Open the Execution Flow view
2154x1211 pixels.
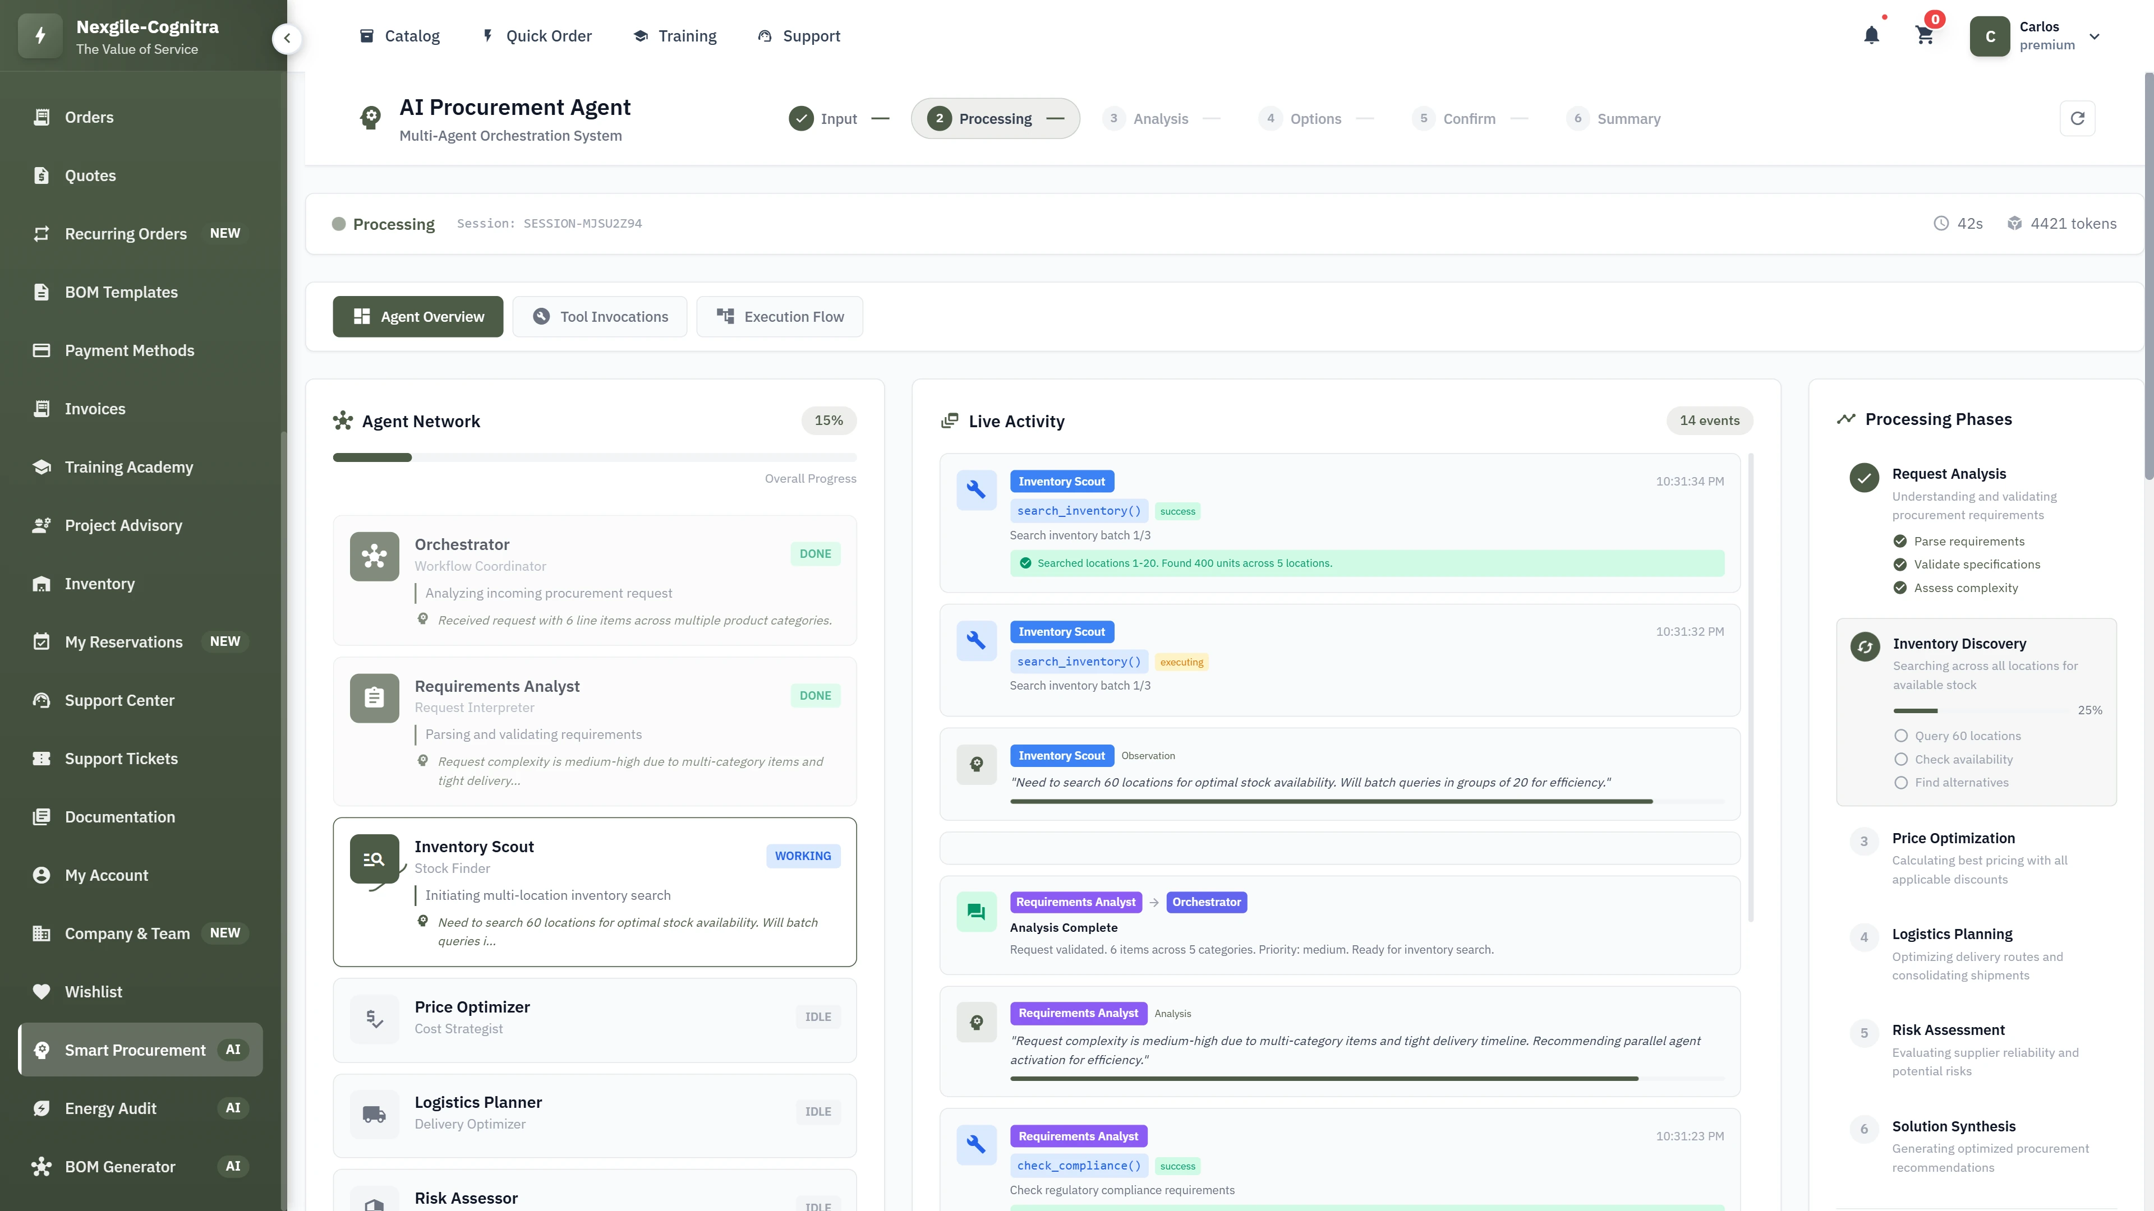point(779,316)
